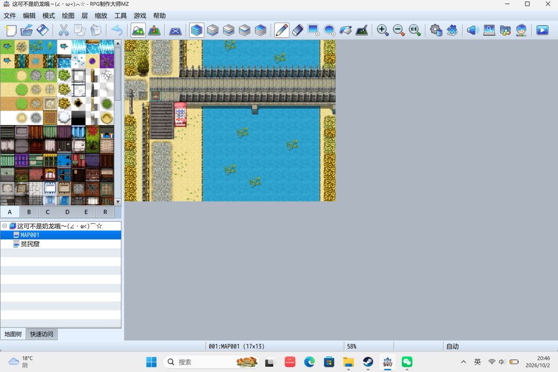Open the 绘图 menu
558x372 pixels.
68,16
